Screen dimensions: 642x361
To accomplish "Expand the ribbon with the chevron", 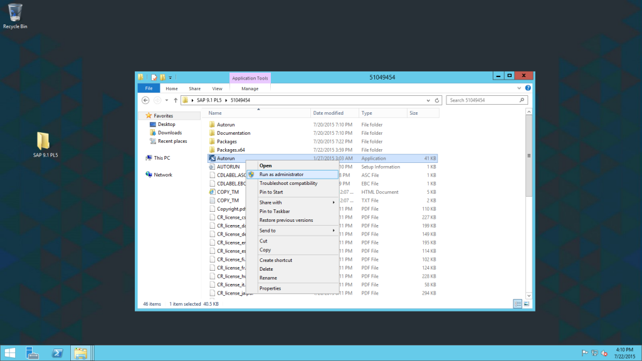I will (518, 88).
